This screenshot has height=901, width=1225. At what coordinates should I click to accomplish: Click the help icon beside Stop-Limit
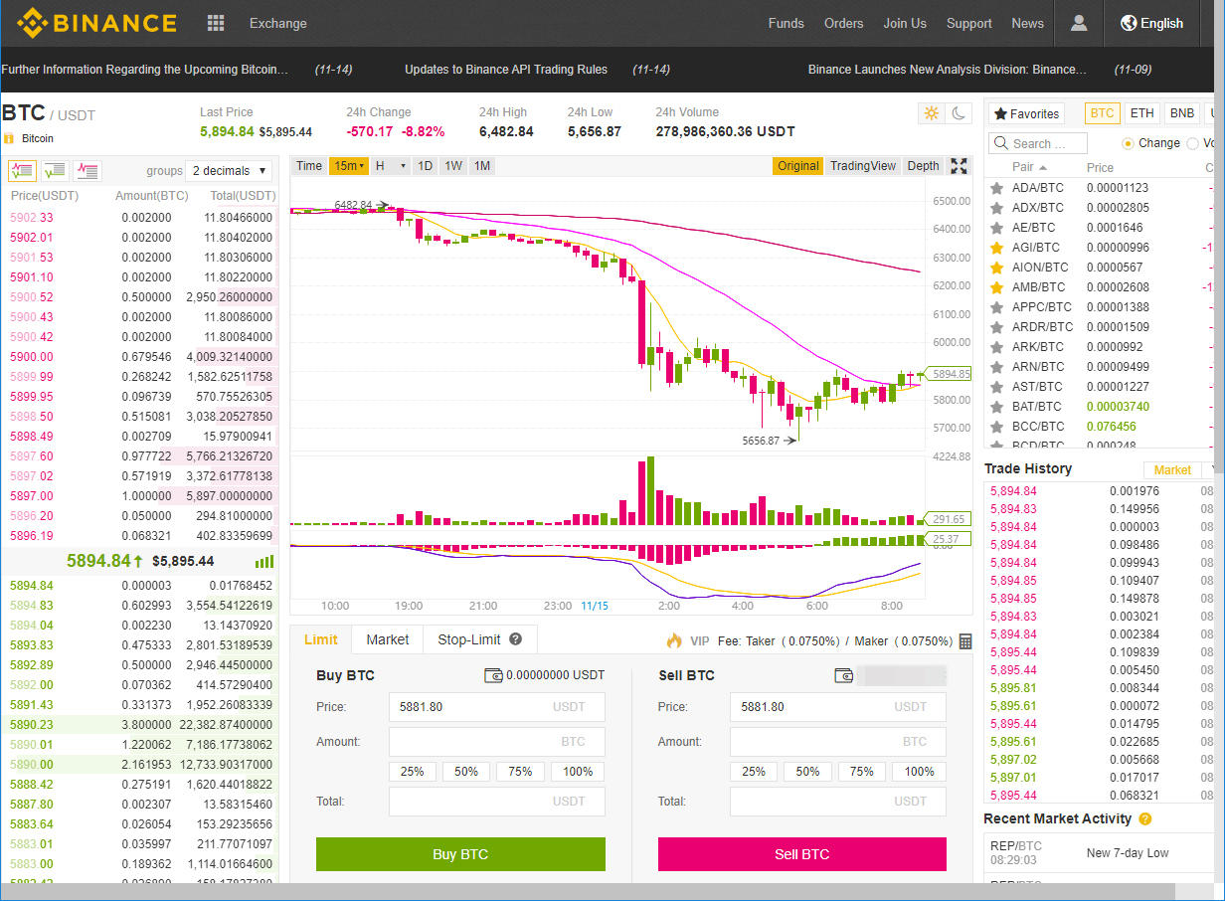(x=515, y=639)
